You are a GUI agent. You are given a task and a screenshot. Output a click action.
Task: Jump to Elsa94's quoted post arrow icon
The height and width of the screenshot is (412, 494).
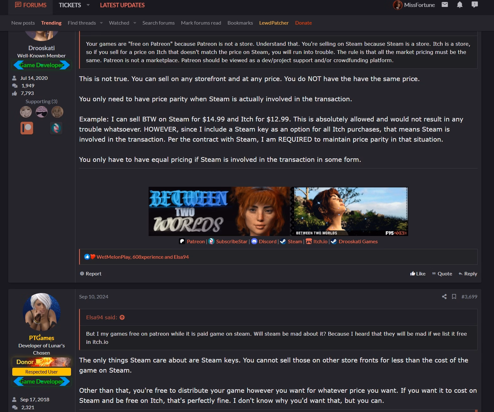tap(122, 317)
